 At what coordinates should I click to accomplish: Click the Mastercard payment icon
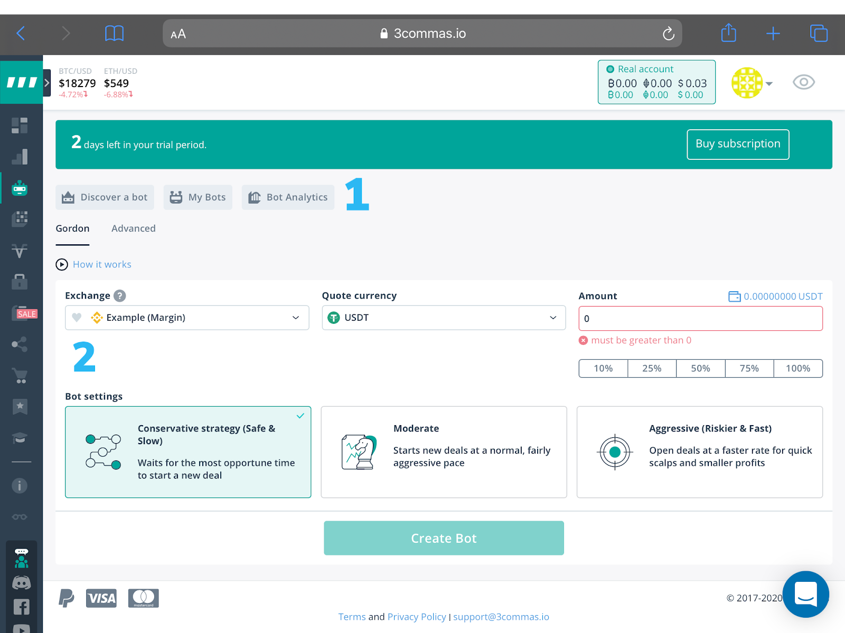144,598
